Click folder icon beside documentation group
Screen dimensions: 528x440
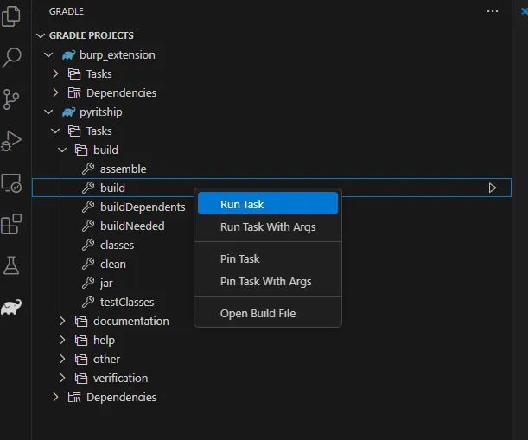81,321
